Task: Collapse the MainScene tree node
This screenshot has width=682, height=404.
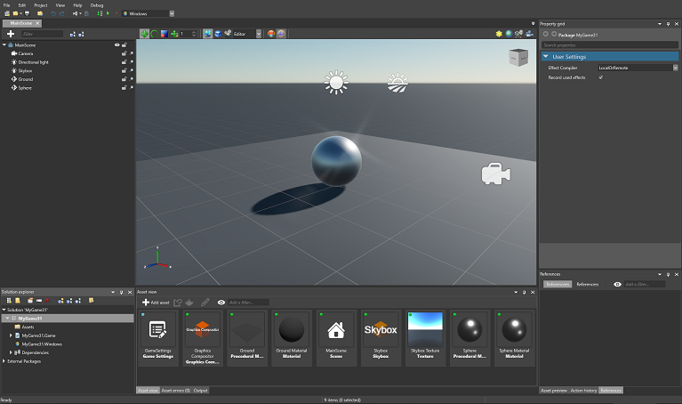Action: pyautogui.click(x=4, y=44)
